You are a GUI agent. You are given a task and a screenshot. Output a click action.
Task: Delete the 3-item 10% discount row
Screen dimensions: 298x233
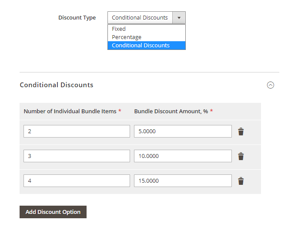pos(241,156)
